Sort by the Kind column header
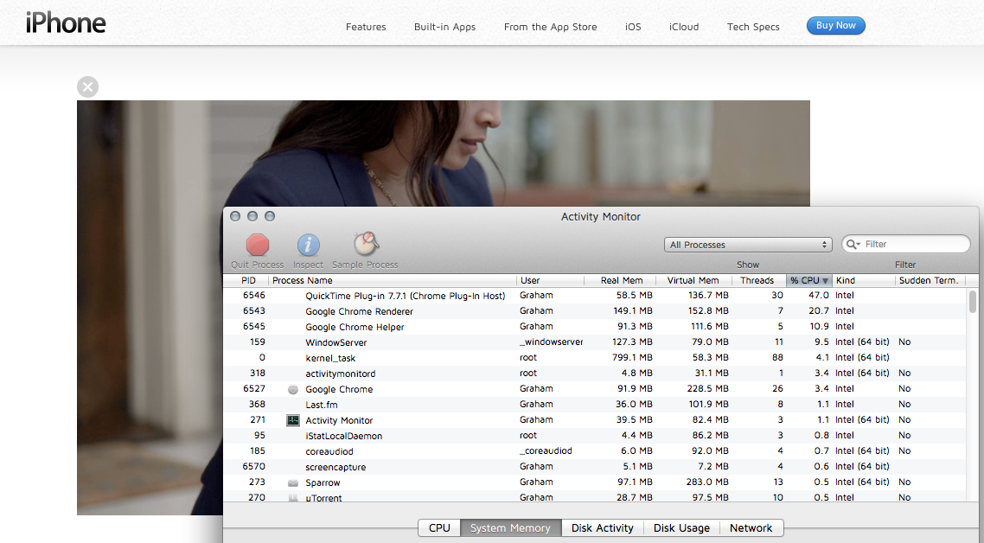Viewport: 984px width, 543px height. coord(864,281)
